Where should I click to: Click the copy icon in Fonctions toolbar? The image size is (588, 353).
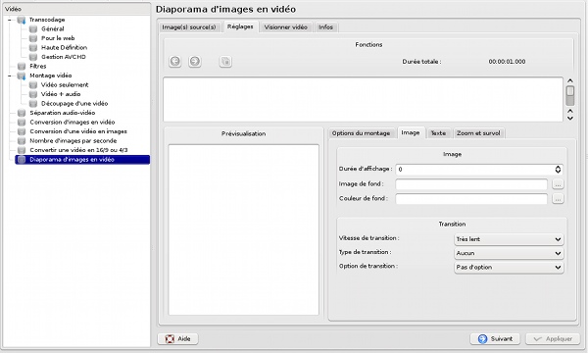[x=225, y=61]
